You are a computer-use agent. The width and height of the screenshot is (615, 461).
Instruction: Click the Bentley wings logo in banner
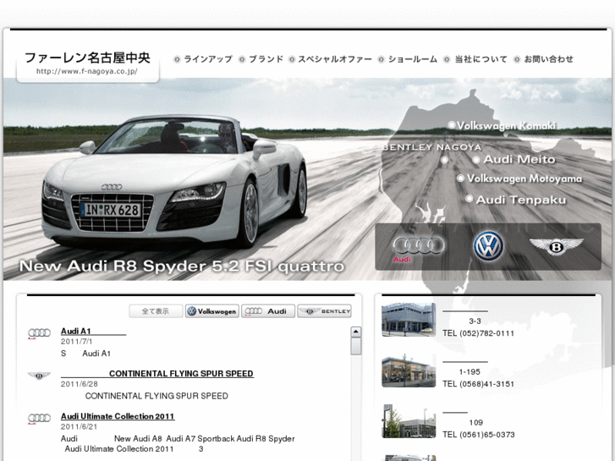pos(556,246)
